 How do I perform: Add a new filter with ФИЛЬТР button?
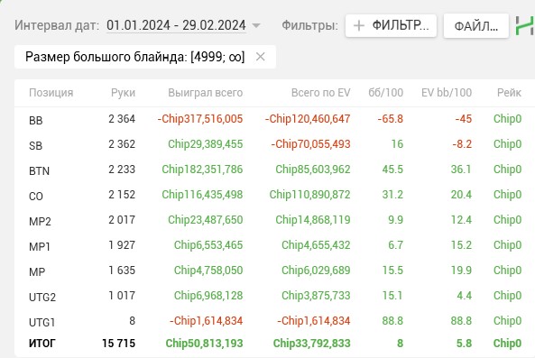391,25
